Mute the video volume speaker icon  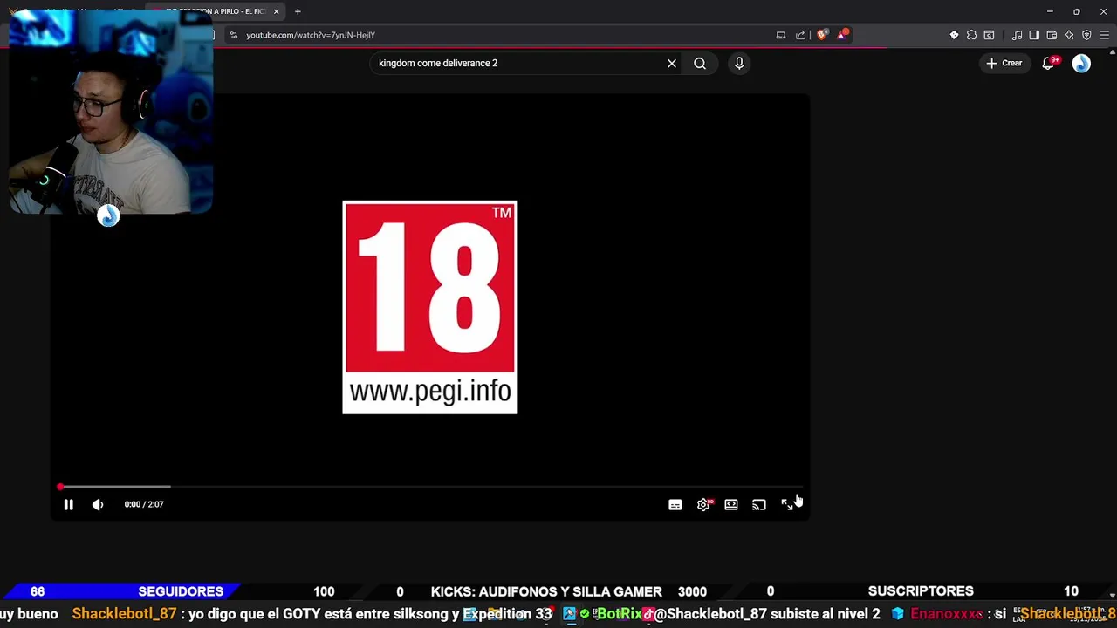[98, 504]
